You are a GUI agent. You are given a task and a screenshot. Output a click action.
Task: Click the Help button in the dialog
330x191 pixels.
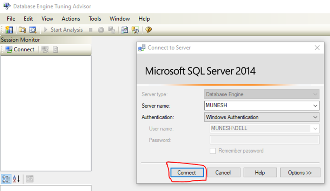tap(260, 173)
